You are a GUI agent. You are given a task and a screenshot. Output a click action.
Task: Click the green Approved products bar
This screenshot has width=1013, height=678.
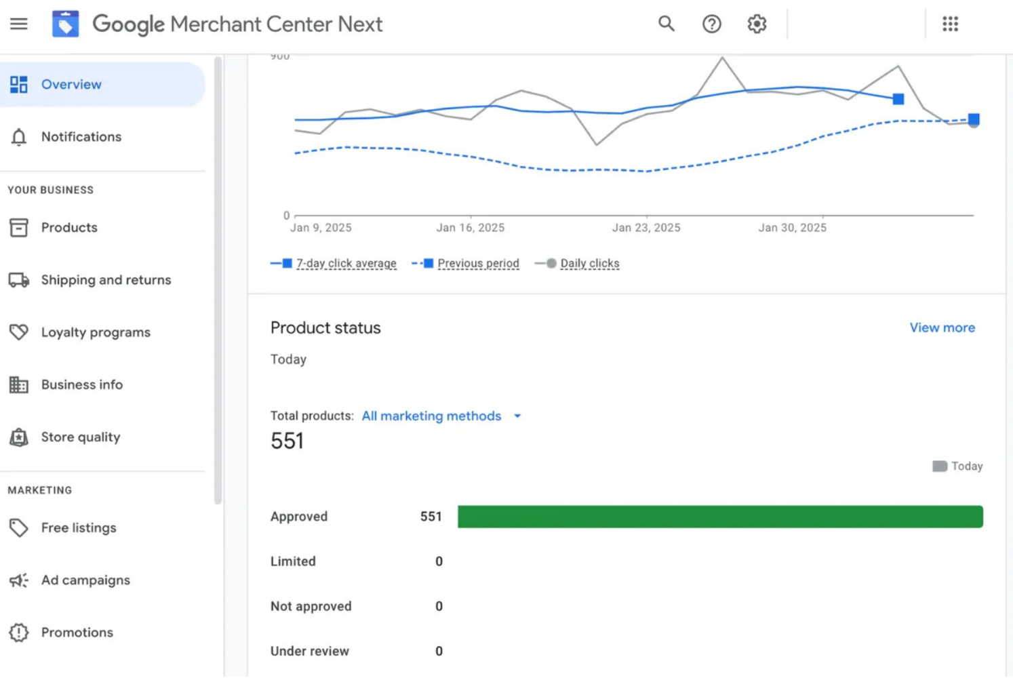(x=720, y=517)
